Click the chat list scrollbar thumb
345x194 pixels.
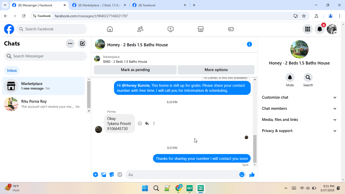(x=89, y=95)
